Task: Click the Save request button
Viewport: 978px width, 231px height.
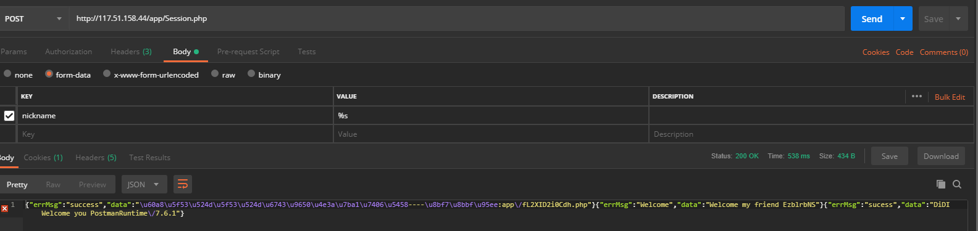Action: [x=934, y=19]
